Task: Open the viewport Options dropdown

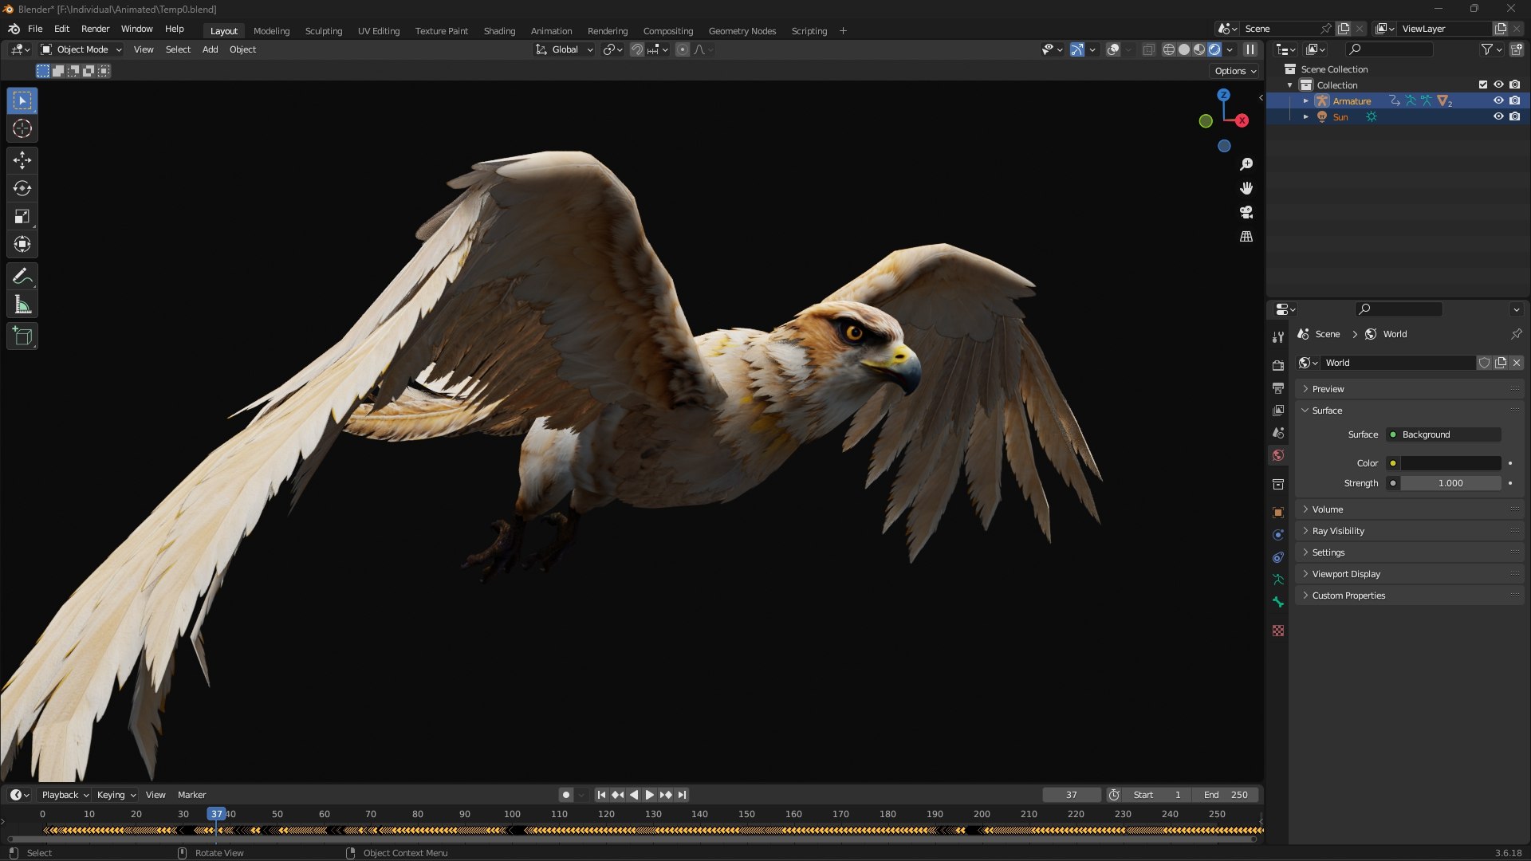Action: [1234, 71]
